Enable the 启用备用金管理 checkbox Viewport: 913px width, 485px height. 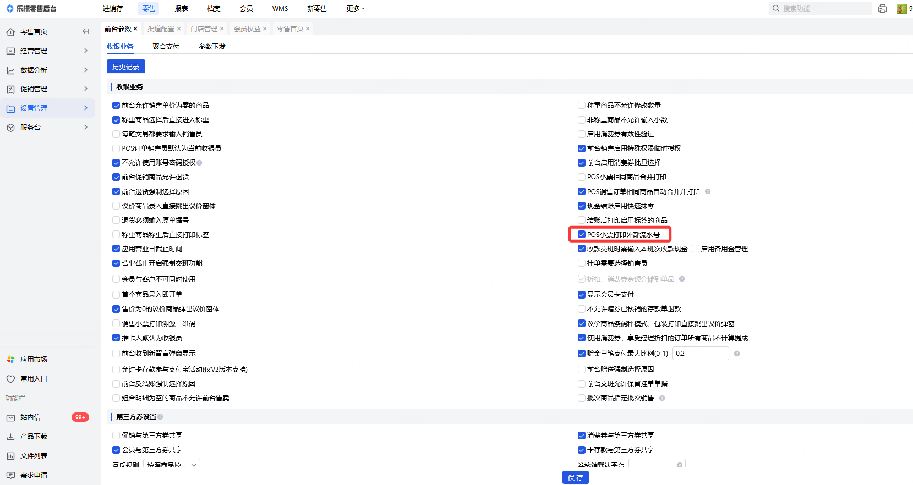pyautogui.click(x=696, y=249)
